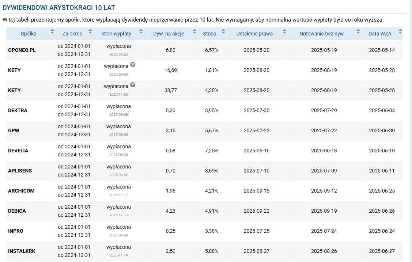Open the DEVELIA company entry
Image resolution: width=412 pixels, height=262 pixels.
point(18,151)
